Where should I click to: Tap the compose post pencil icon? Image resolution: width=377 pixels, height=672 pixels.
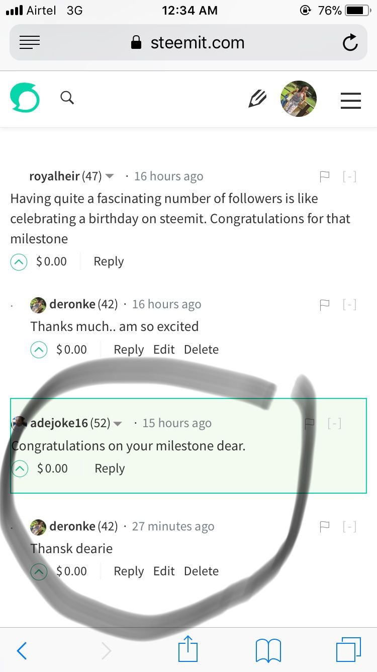point(257,98)
